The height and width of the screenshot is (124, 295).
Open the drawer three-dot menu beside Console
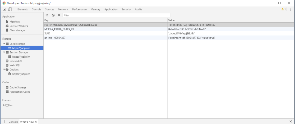(4, 122)
